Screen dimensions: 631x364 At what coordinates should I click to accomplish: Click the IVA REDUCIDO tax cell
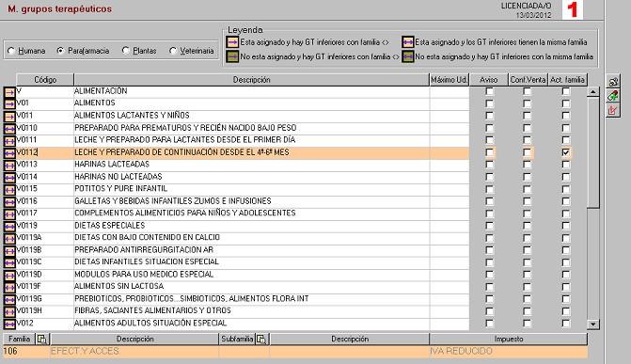coord(508,351)
